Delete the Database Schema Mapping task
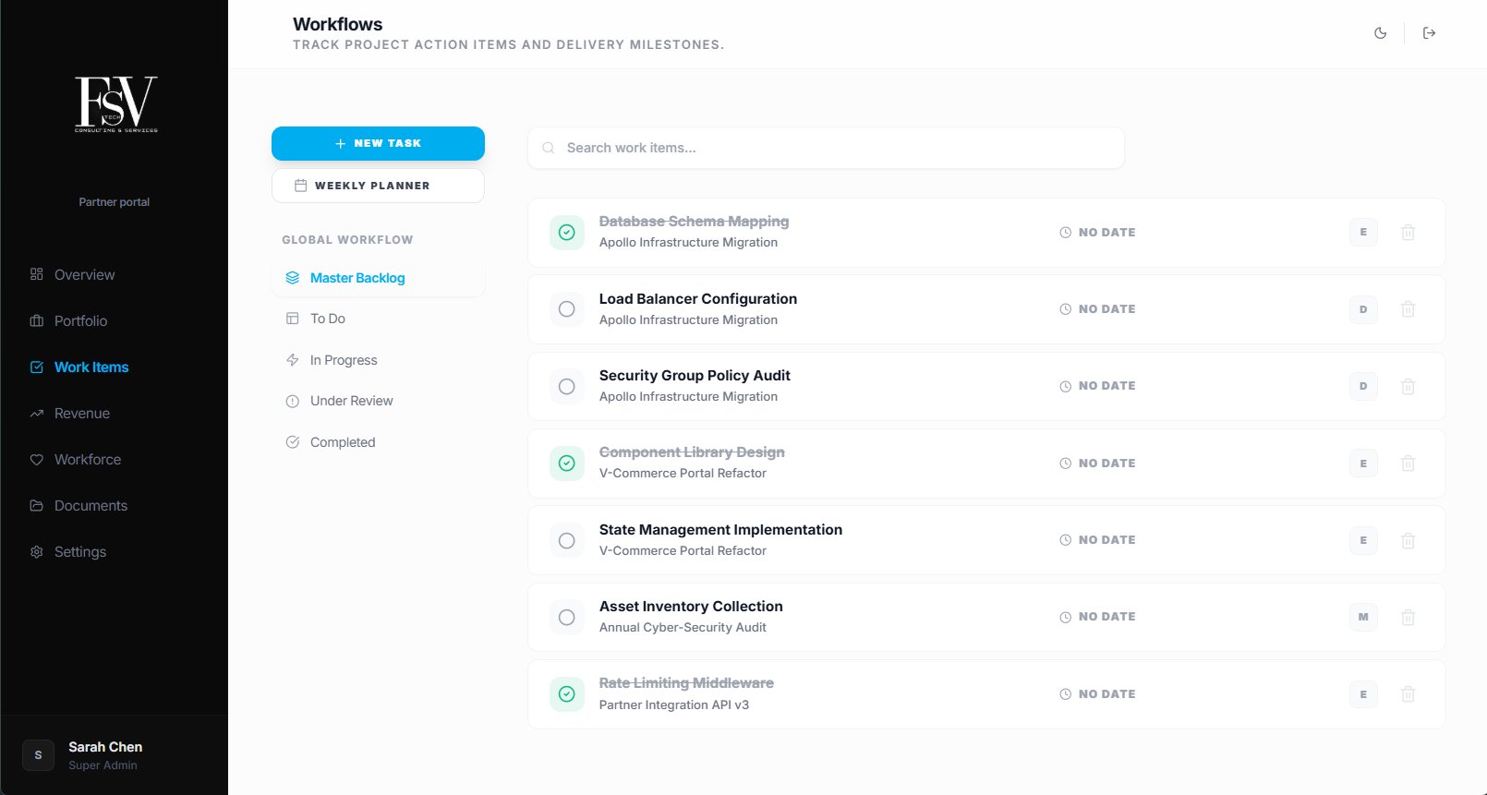1487x795 pixels. tap(1408, 233)
